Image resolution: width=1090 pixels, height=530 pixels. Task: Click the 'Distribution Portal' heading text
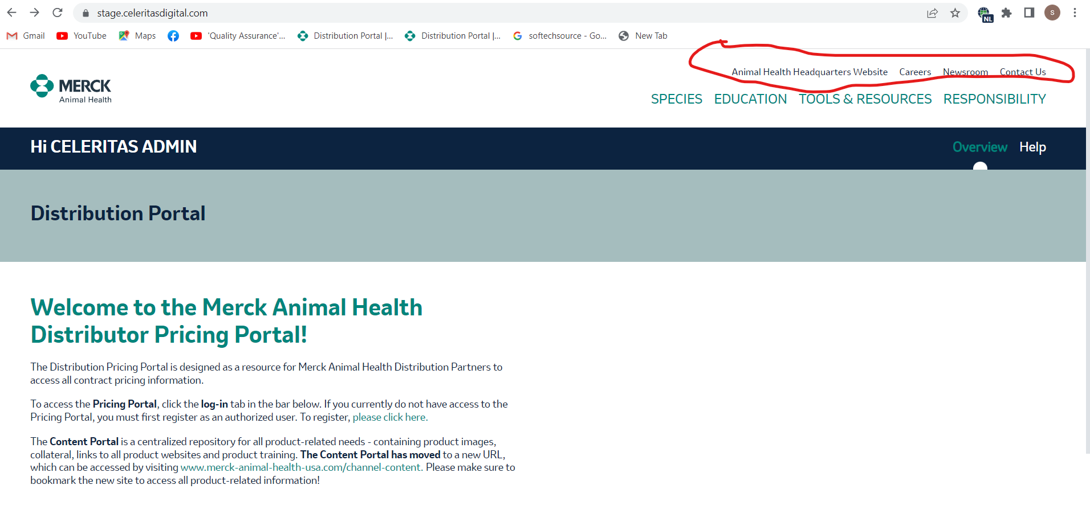[118, 213]
